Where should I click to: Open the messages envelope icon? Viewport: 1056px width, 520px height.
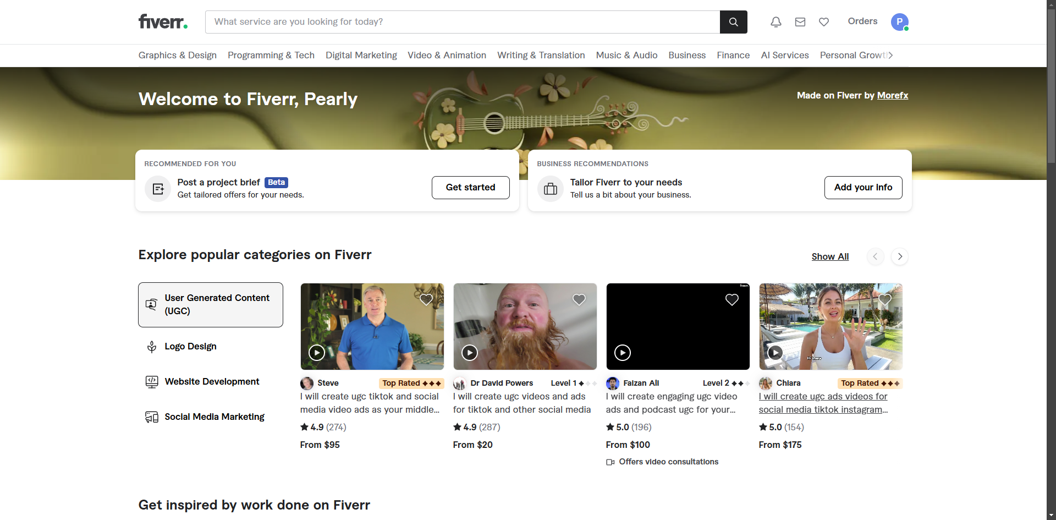[x=800, y=22]
